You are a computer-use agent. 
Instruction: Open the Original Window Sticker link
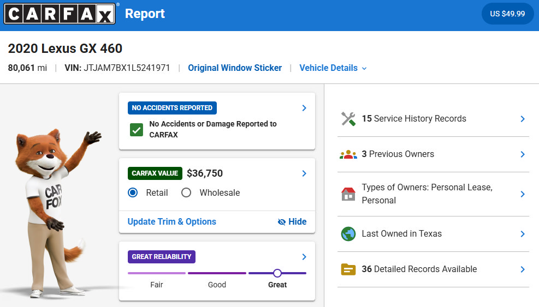tap(235, 68)
